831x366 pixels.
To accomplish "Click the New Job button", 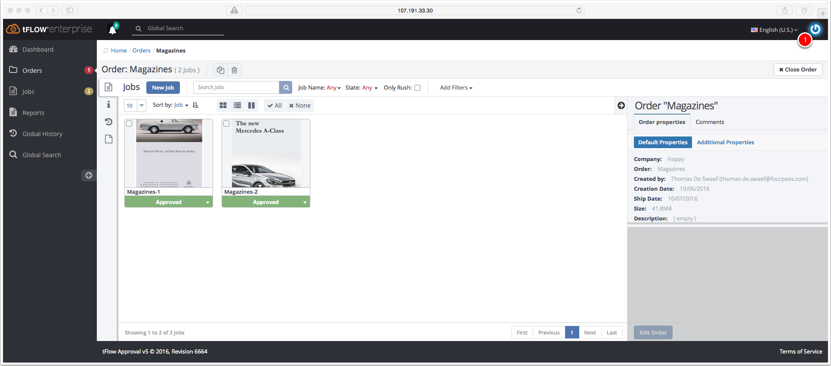I will click(163, 87).
